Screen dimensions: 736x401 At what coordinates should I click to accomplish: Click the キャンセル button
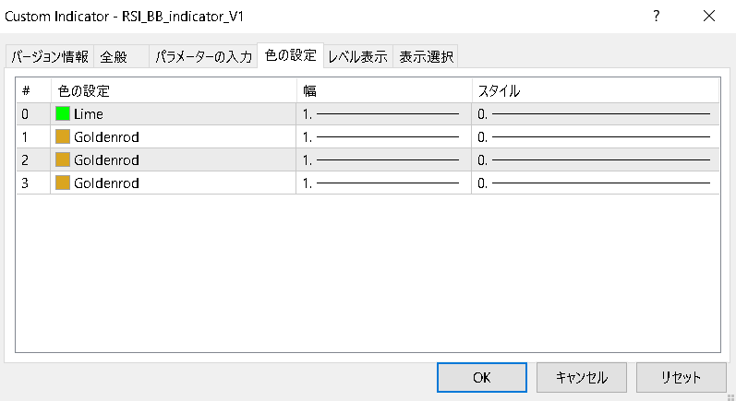point(582,377)
